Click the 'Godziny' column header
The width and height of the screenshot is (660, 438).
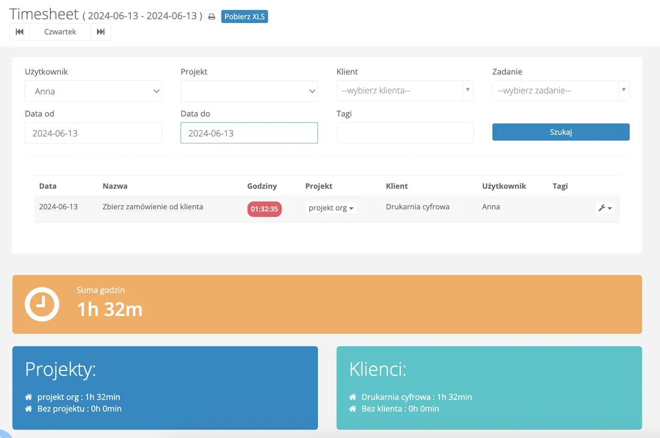[262, 186]
